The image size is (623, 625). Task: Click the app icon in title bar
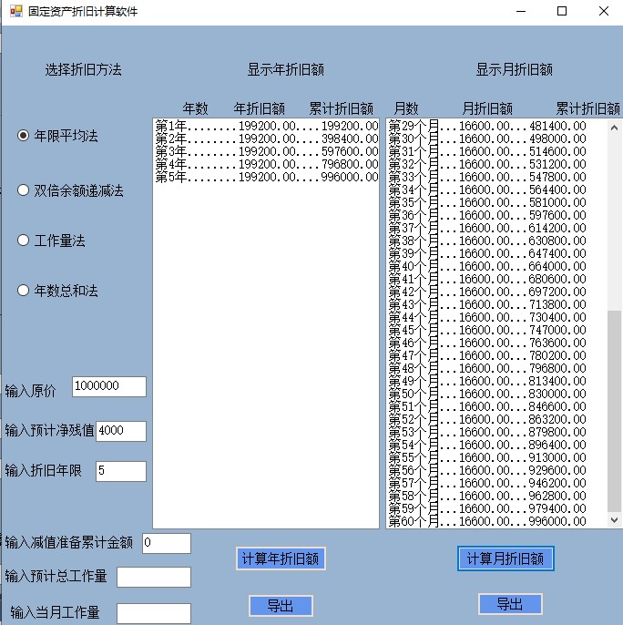(16, 11)
